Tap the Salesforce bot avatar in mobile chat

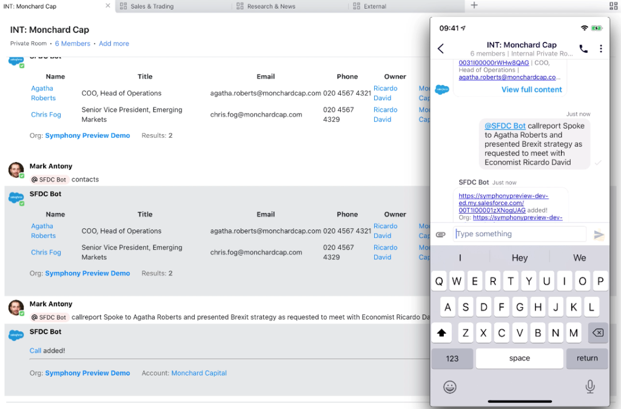[442, 89]
